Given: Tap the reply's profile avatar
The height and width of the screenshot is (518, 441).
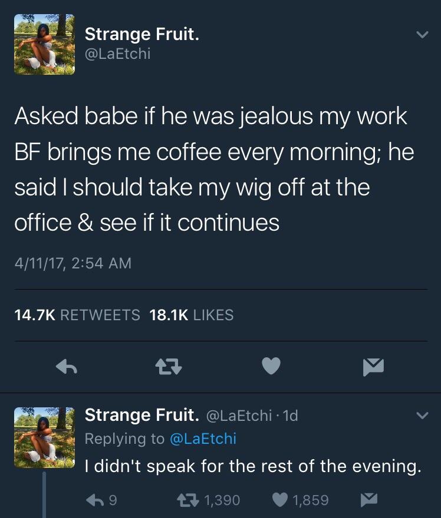Looking at the screenshot, I should coord(45,437).
